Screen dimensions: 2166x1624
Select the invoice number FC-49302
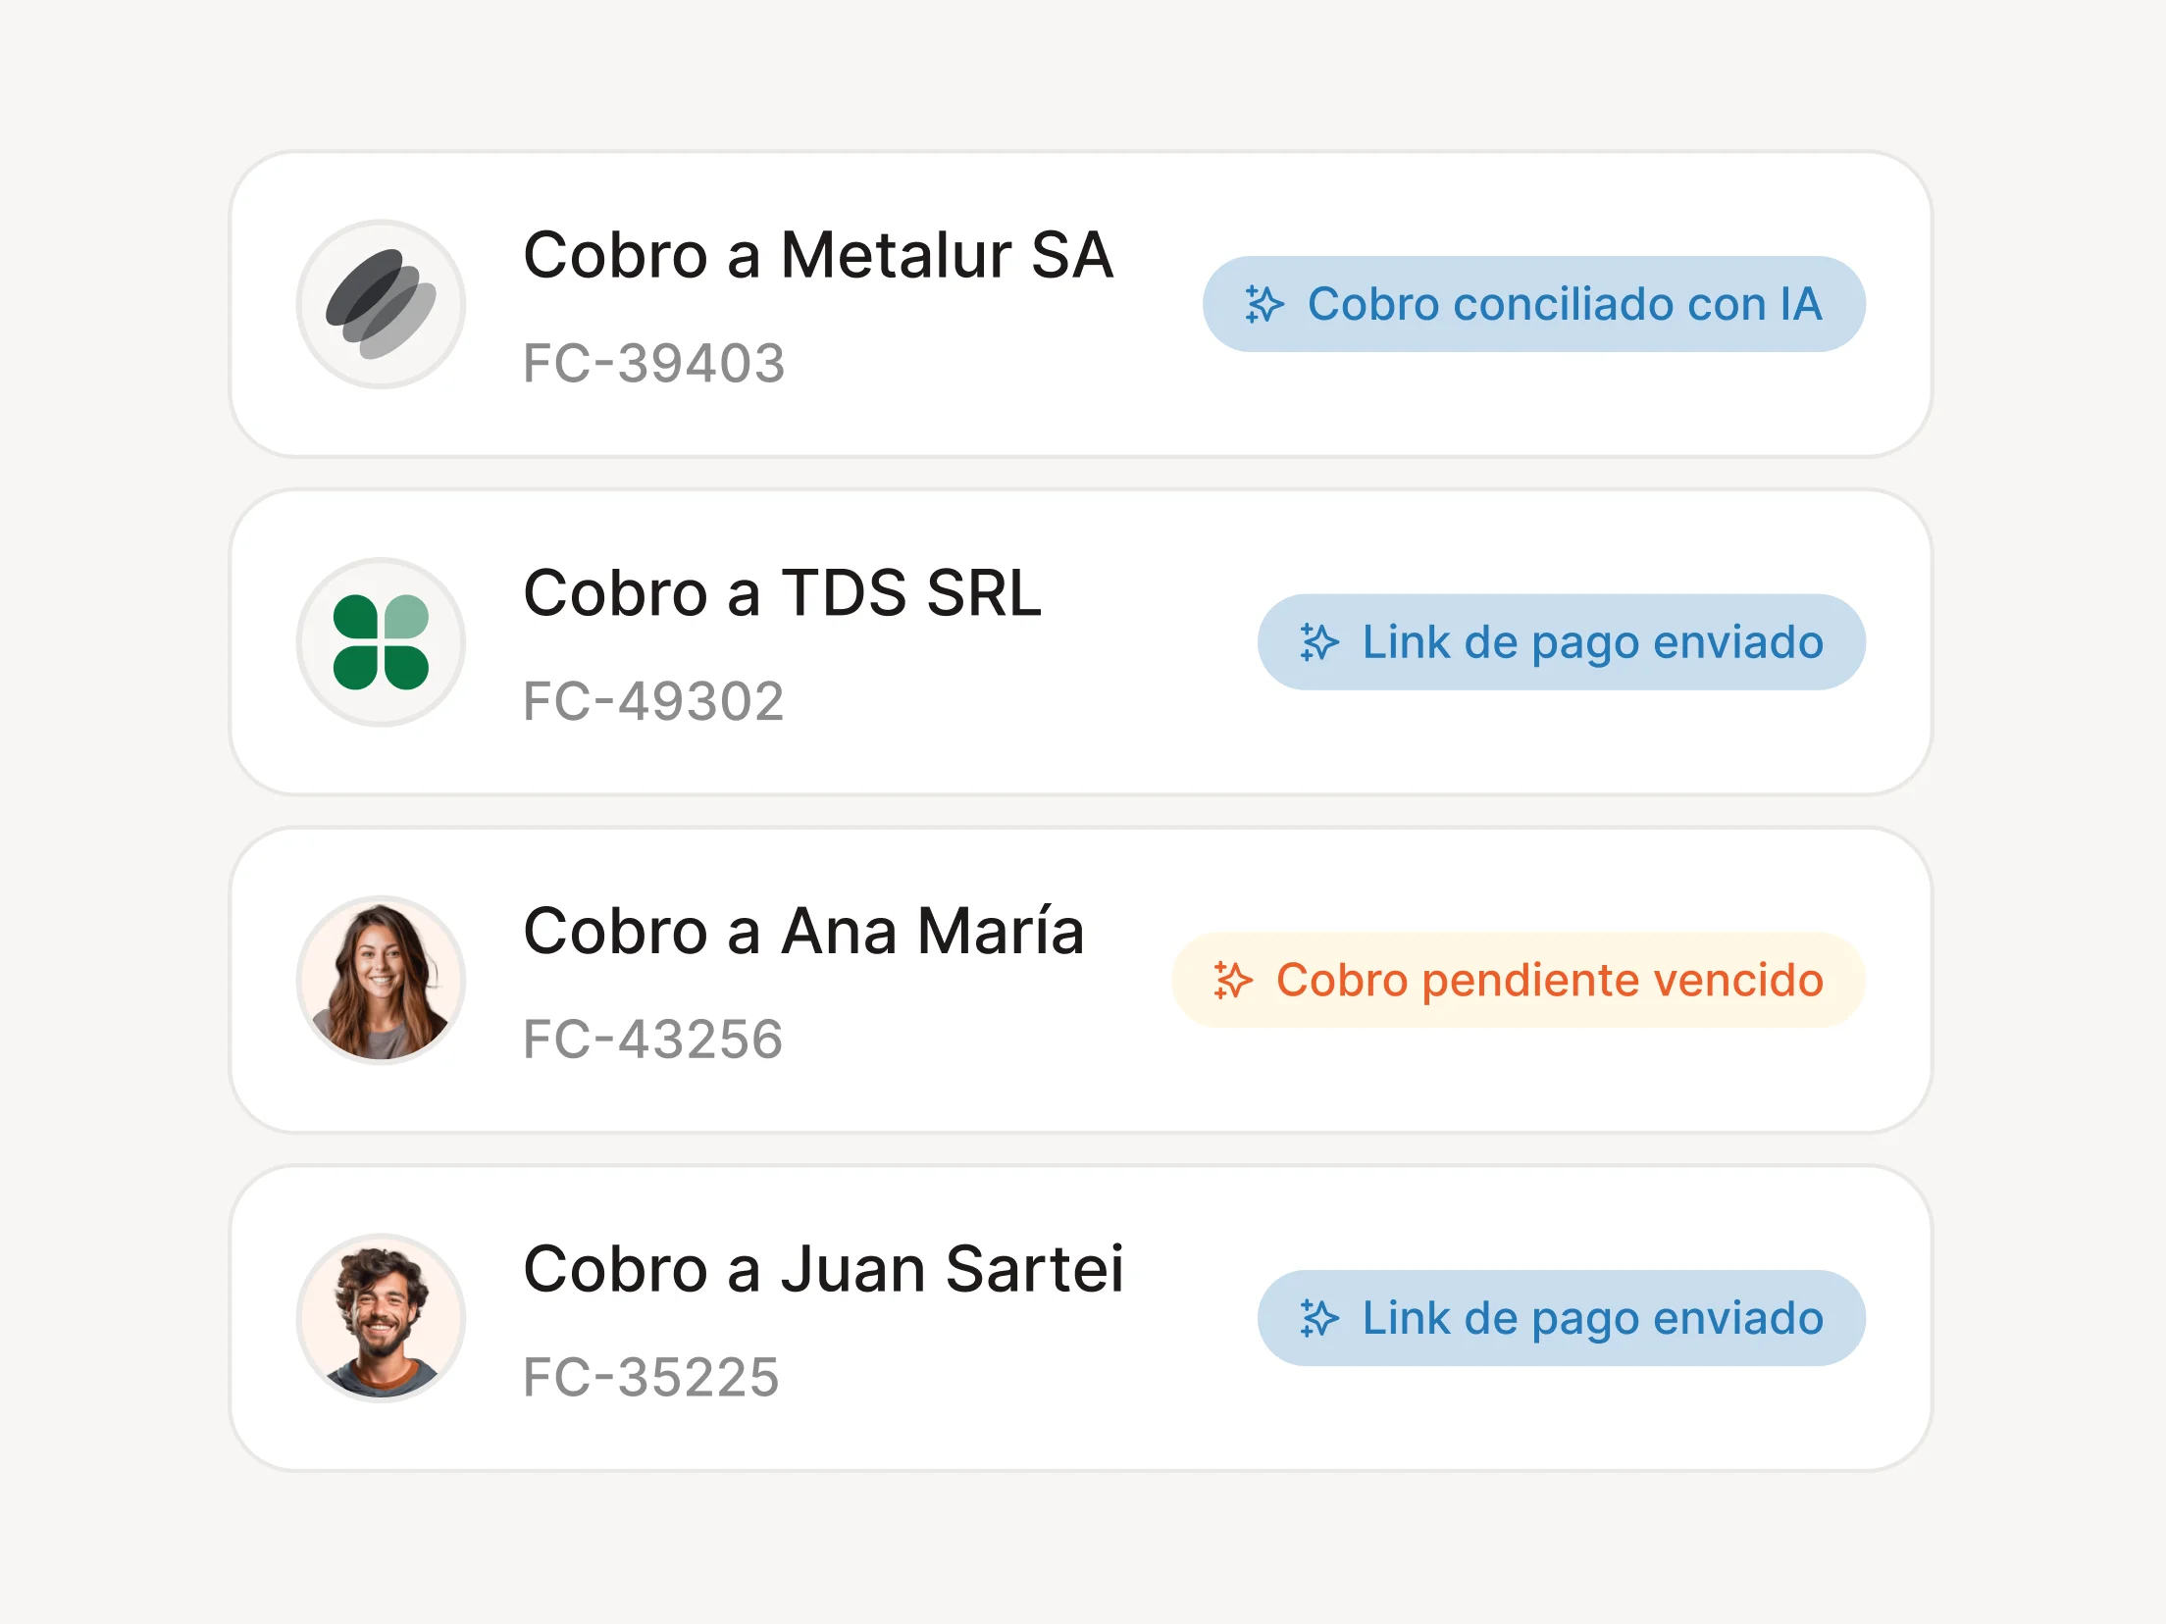[653, 701]
